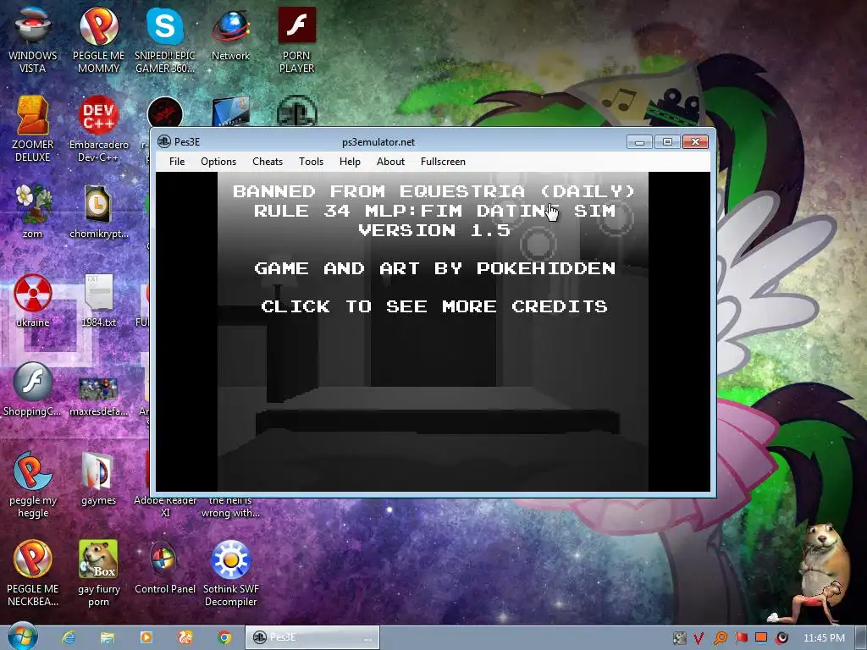
Task: Click the 11:45 PM system clock
Action: point(824,638)
